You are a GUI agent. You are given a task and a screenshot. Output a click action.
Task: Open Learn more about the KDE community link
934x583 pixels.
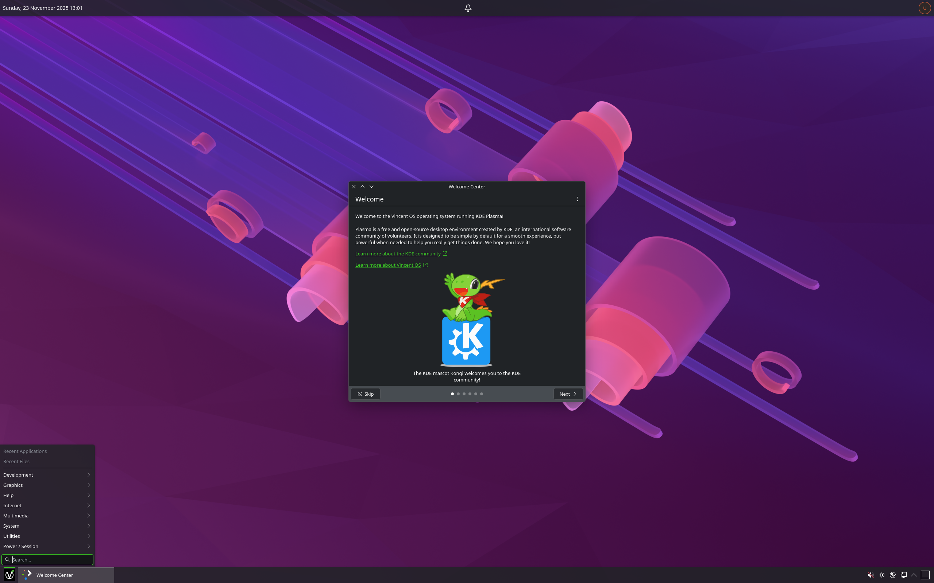pos(401,254)
